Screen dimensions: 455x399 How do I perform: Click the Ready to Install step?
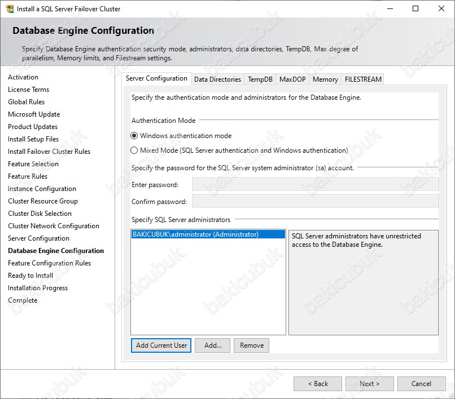[x=30, y=276]
